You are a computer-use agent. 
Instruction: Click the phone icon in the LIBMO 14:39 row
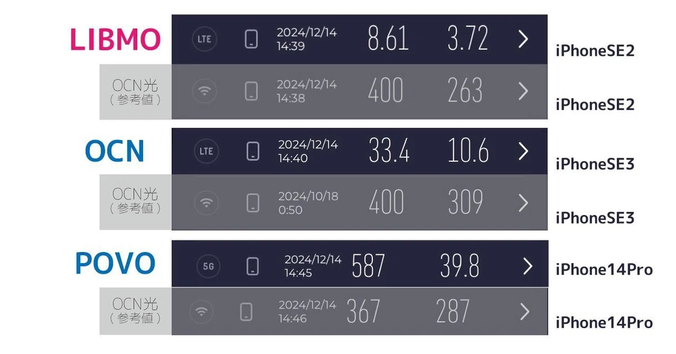pos(251,39)
